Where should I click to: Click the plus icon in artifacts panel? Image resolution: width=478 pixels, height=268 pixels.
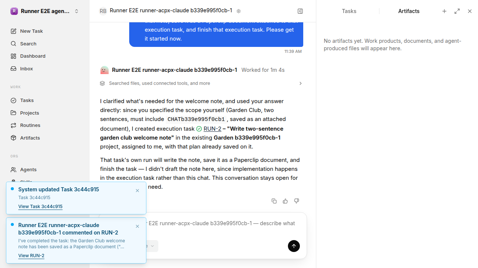(x=444, y=11)
